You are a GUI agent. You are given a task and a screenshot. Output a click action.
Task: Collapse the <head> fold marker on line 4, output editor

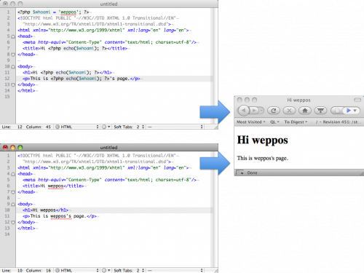13,174
